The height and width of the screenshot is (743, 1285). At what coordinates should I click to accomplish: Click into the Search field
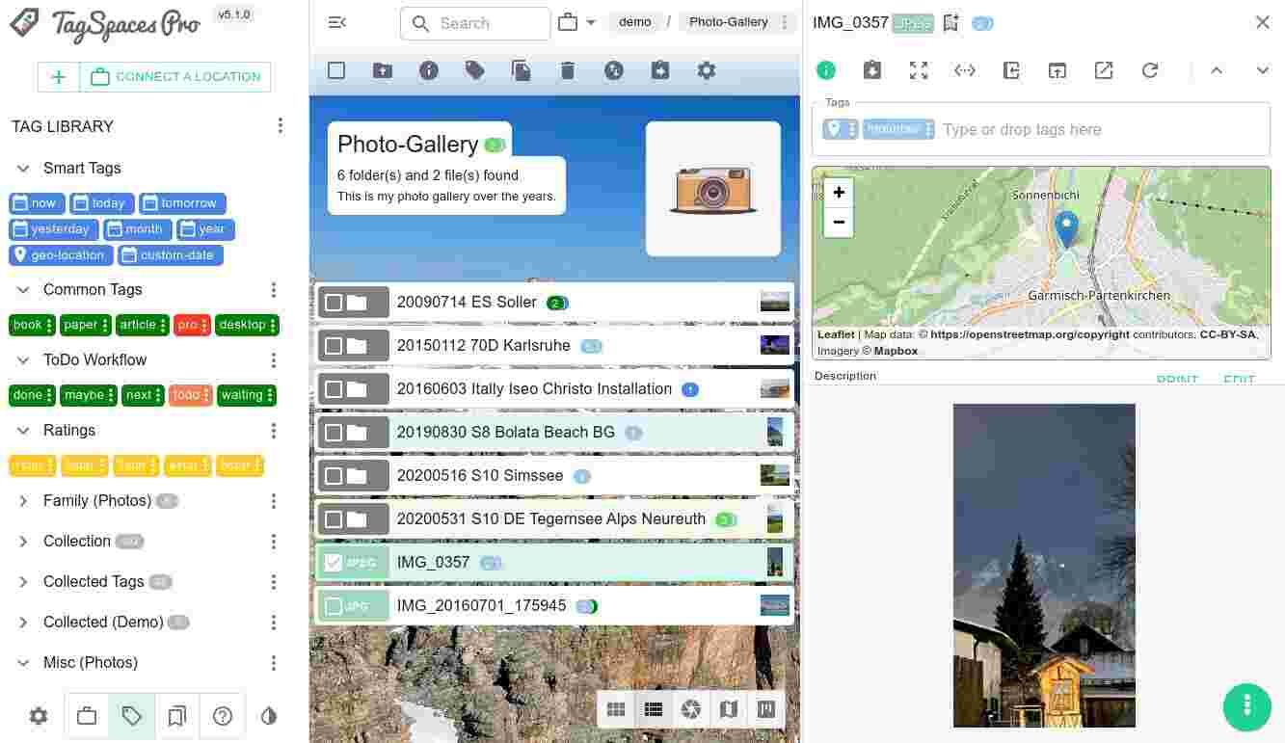pos(475,23)
